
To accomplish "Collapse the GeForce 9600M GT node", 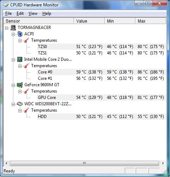I will point(13,85).
